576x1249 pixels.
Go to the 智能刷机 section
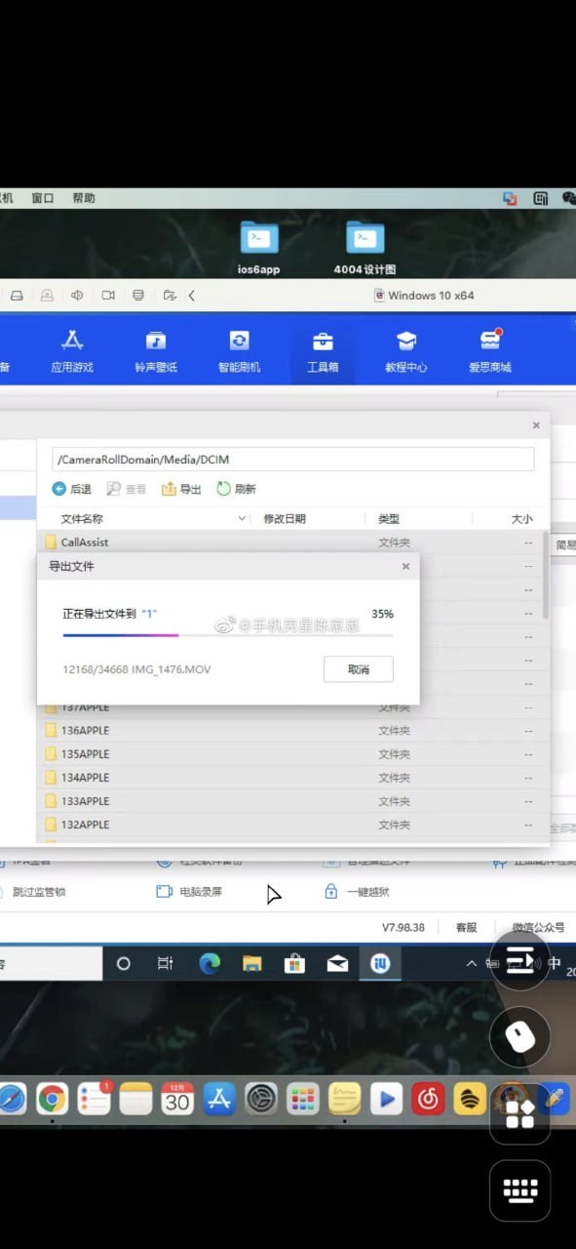239,352
